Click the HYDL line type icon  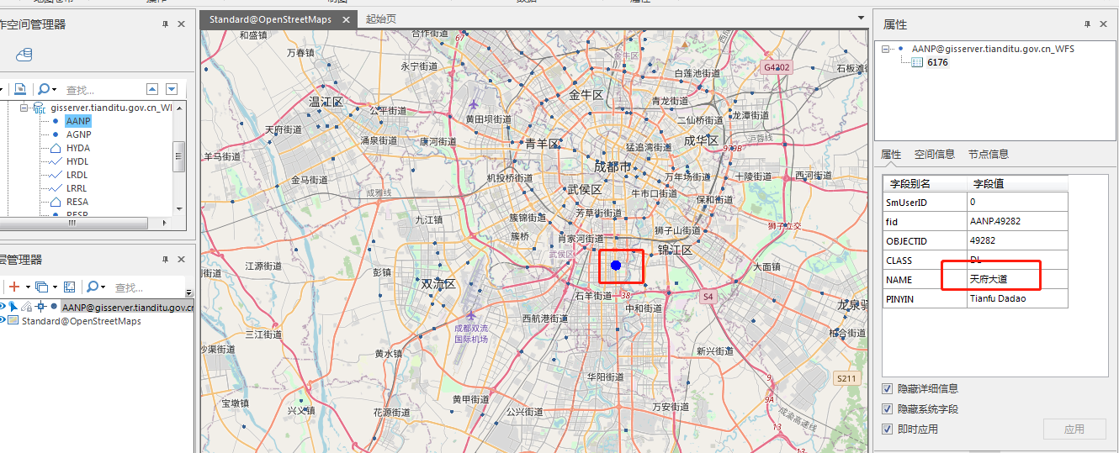point(55,161)
